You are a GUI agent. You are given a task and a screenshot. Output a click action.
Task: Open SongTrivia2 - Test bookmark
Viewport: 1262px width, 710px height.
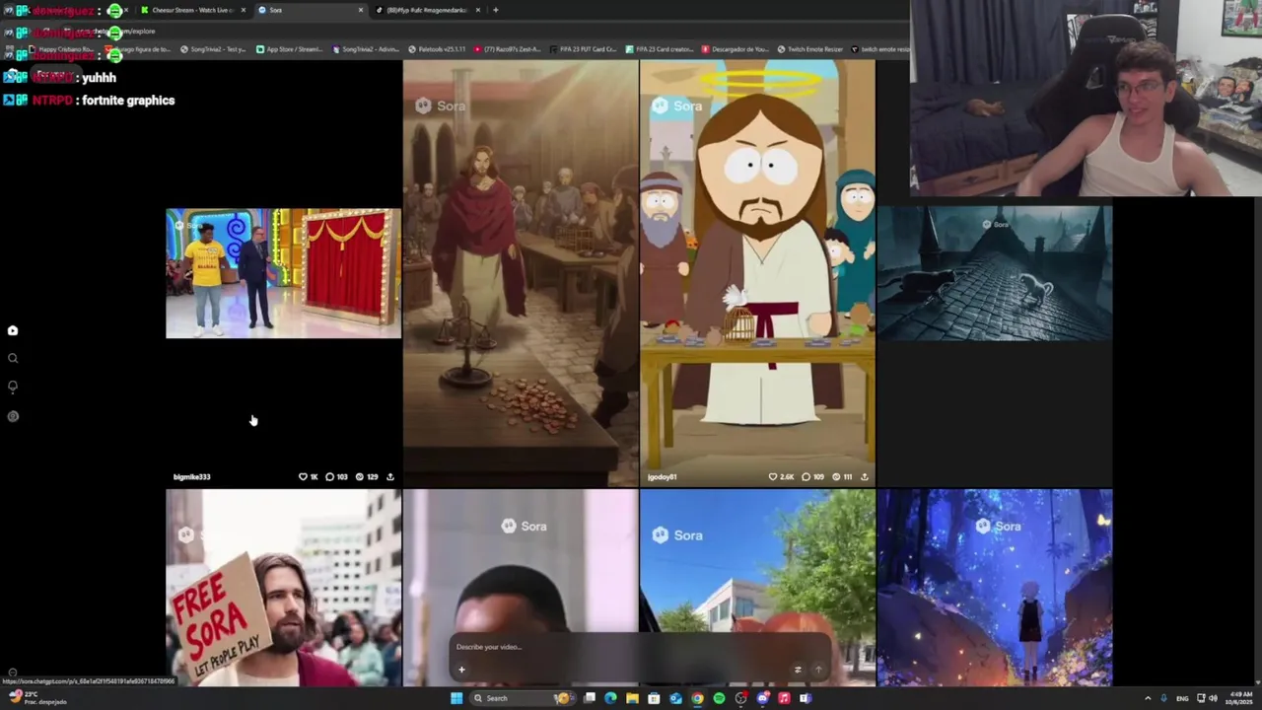pyautogui.click(x=213, y=48)
